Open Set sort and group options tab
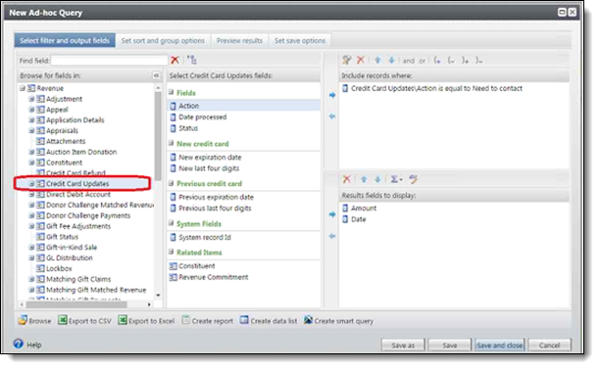Screen dimensions: 599x369 [x=163, y=40]
